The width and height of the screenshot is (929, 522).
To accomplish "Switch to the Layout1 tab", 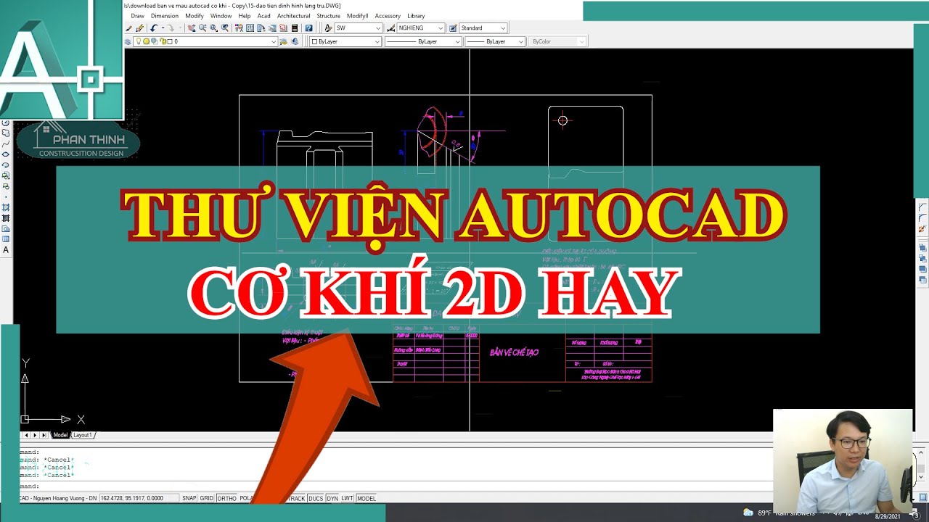I will coord(83,435).
